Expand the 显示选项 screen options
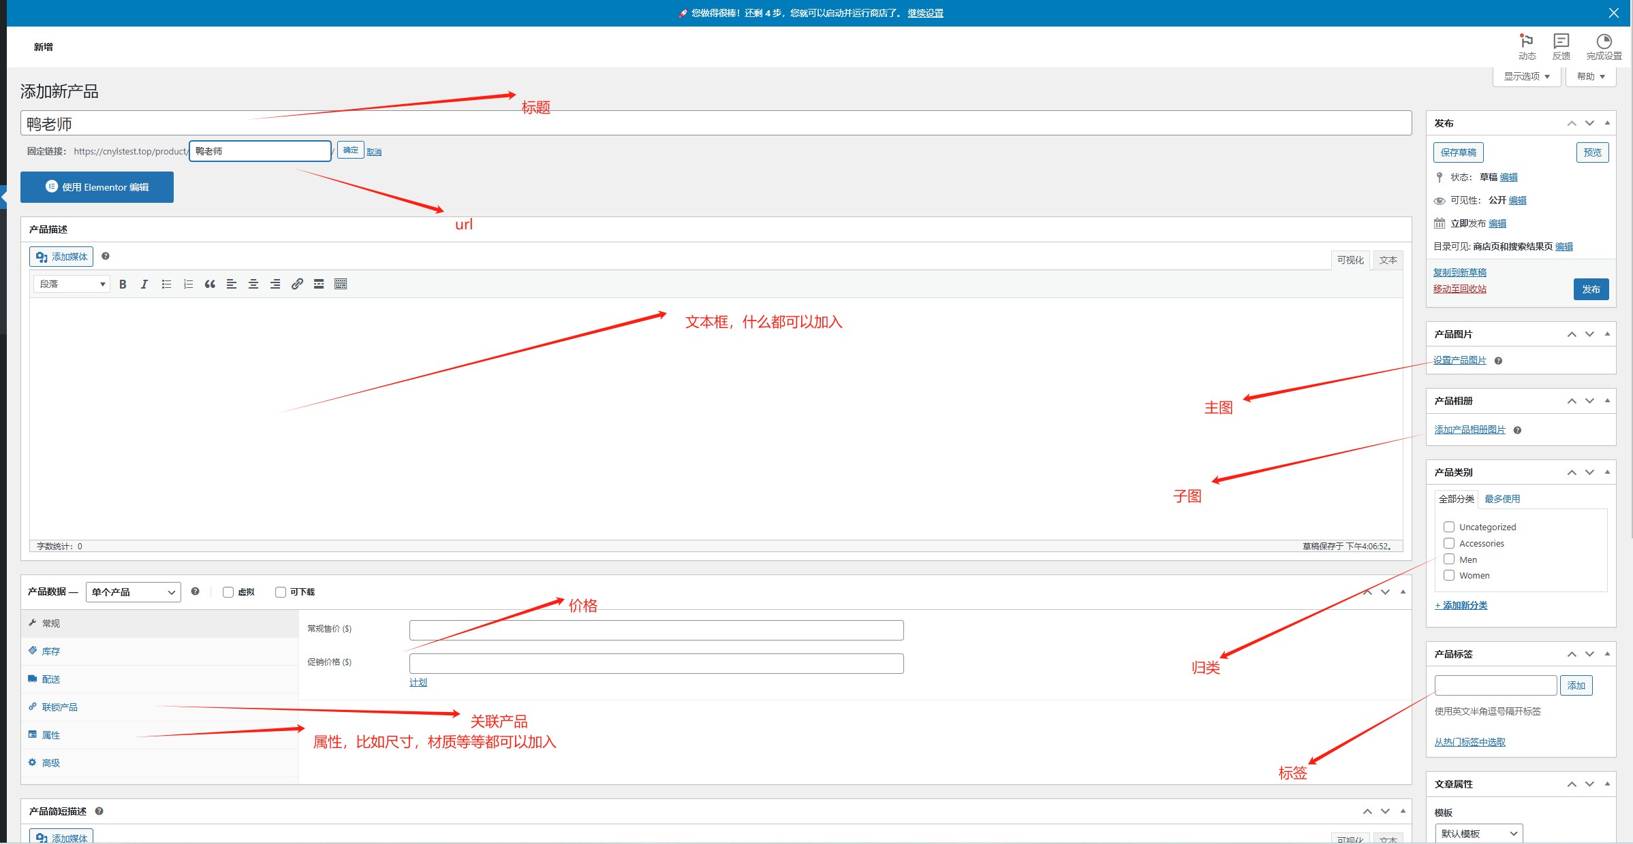The height and width of the screenshot is (844, 1633). click(1527, 76)
